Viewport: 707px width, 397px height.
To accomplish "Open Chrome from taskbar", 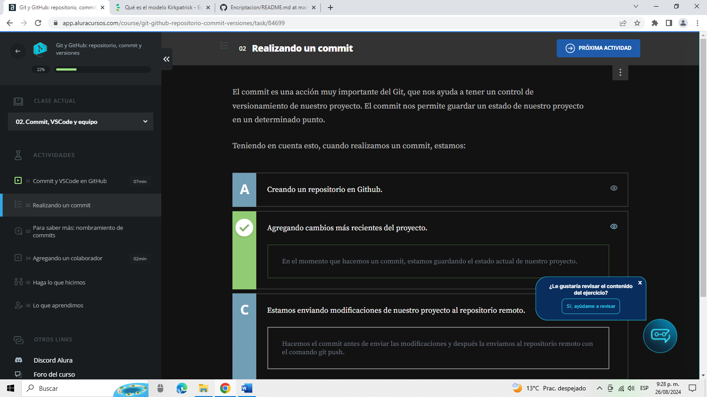I will pos(225,388).
